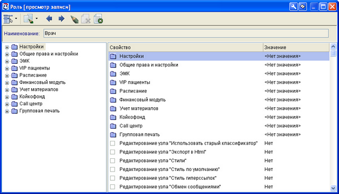Click the pencil edit record icon

(74, 19)
